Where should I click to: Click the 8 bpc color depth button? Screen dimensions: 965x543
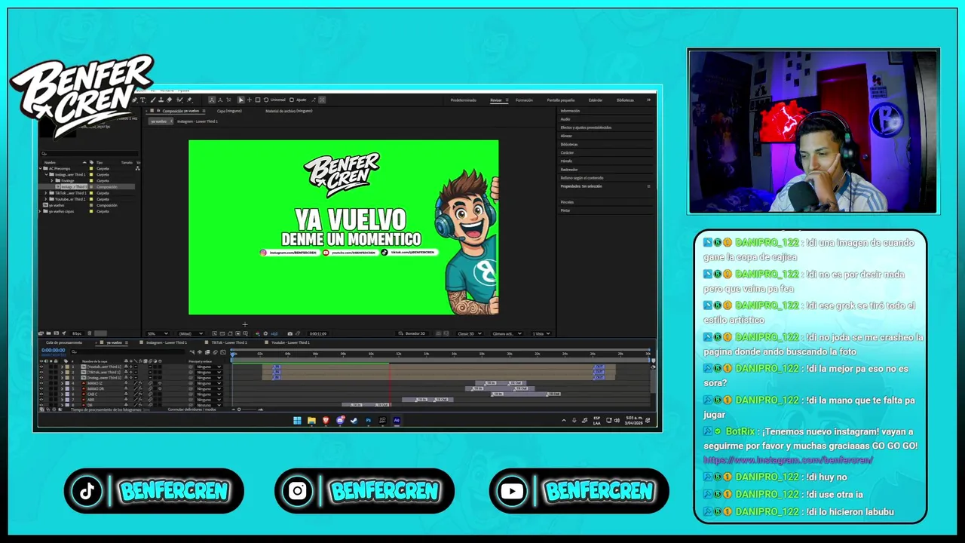[77, 333]
